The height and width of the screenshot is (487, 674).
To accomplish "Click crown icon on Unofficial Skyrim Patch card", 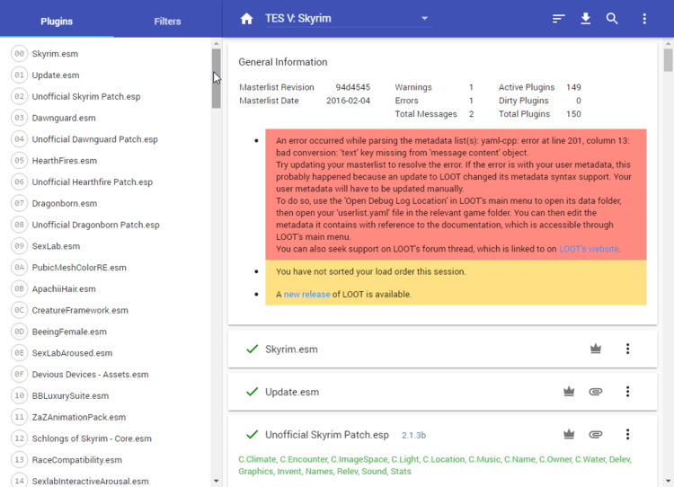I will pyautogui.click(x=569, y=435).
